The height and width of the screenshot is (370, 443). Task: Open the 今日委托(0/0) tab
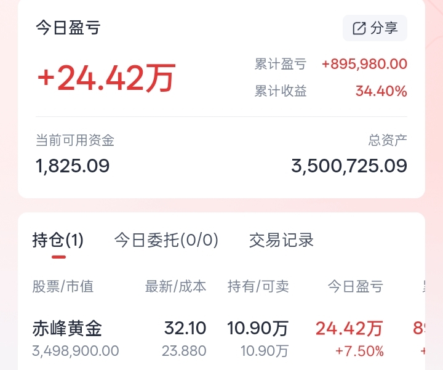click(166, 240)
